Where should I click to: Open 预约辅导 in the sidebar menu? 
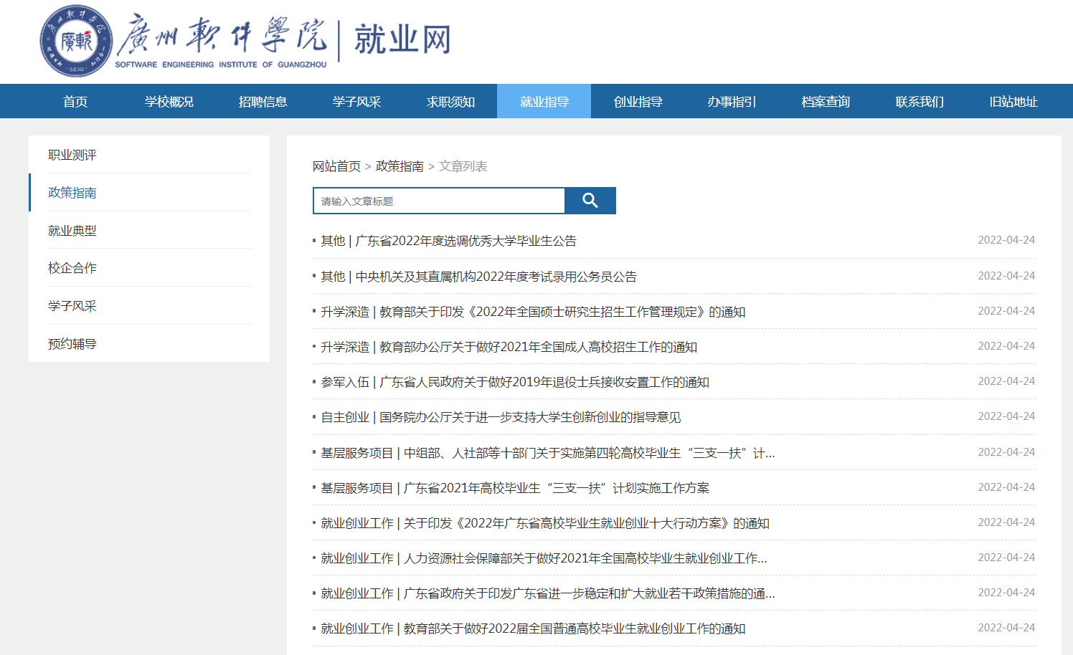pyautogui.click(x=72, y=344)
